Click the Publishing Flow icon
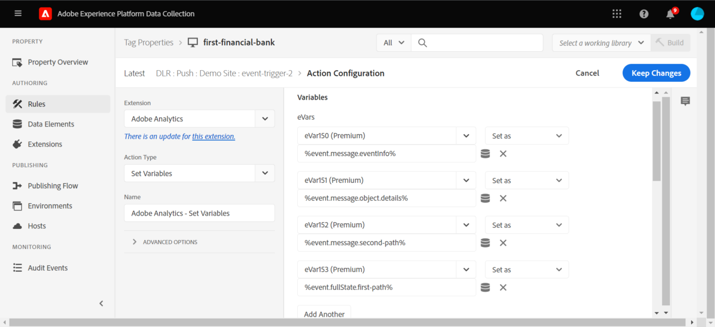This screenshot has height=327, width=715. pyautogui.click(x=17, y=186)
